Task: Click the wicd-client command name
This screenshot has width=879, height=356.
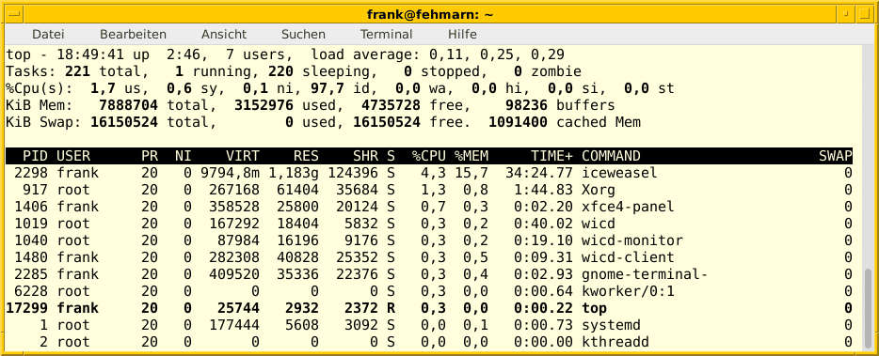Action: (628, 257)
